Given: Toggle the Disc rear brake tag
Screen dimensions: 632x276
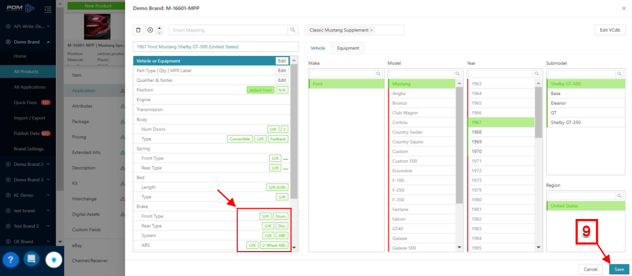Looking at the screenshot, I should (x=282, y=226).
